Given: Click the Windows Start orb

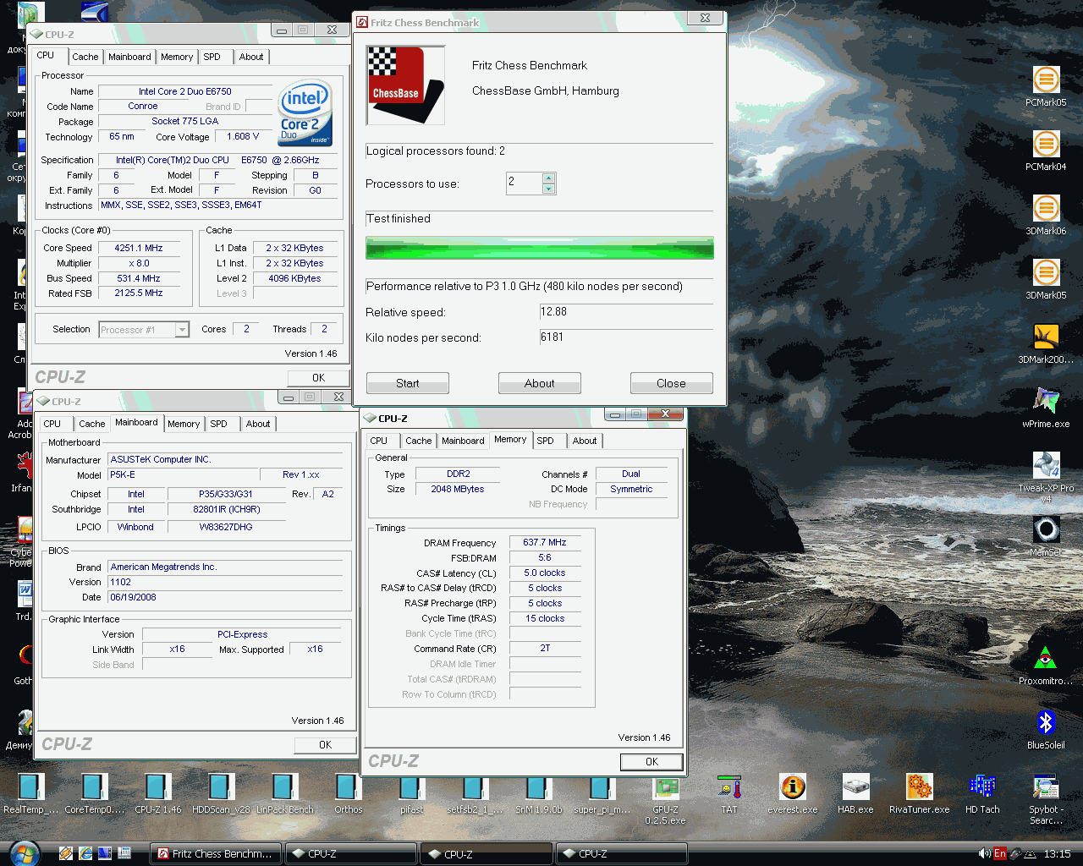Looking at the screenshot, I should [24, 853].
